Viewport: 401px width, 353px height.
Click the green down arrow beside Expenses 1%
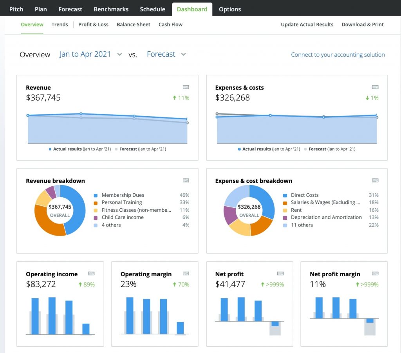pyautogui.click(x=367, y=98)
